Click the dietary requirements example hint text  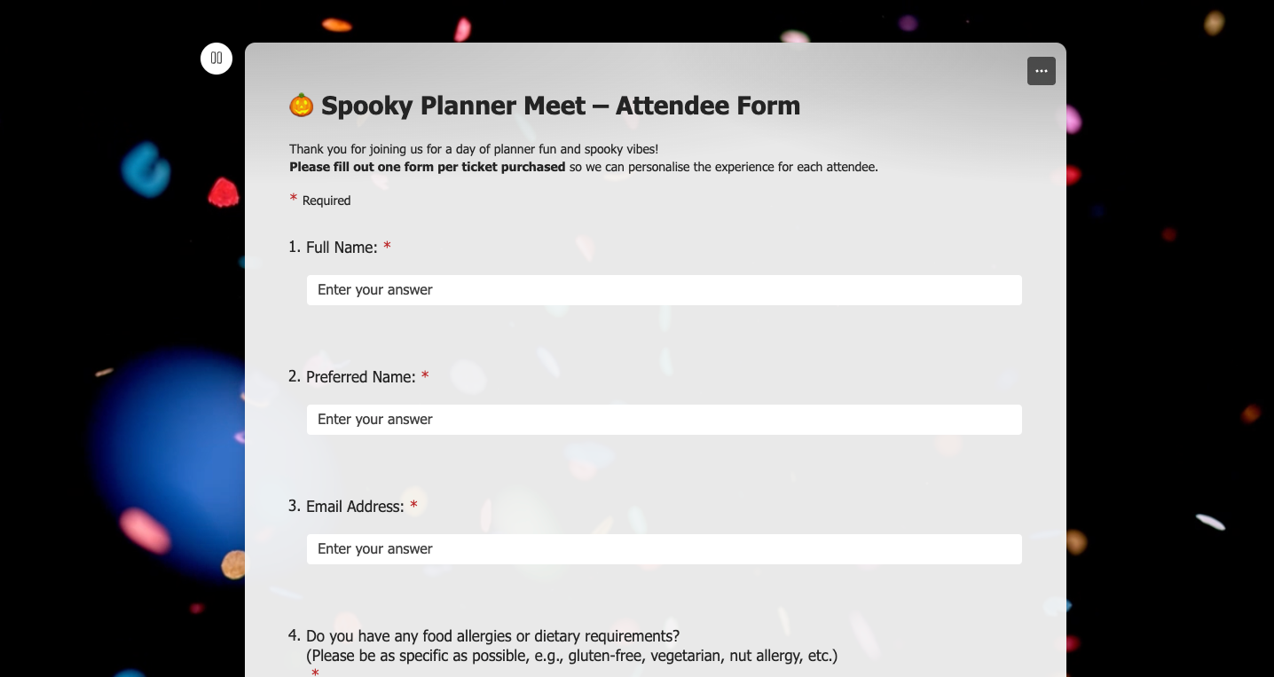click(571, 656)
